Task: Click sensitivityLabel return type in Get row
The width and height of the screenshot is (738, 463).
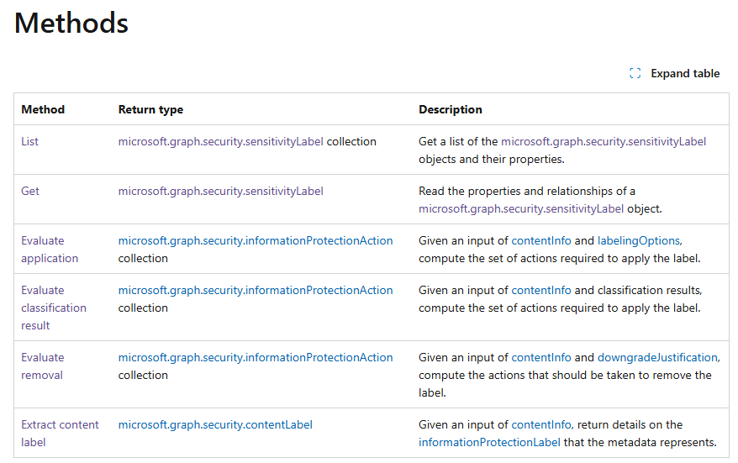Action: (x=221, y=191)
